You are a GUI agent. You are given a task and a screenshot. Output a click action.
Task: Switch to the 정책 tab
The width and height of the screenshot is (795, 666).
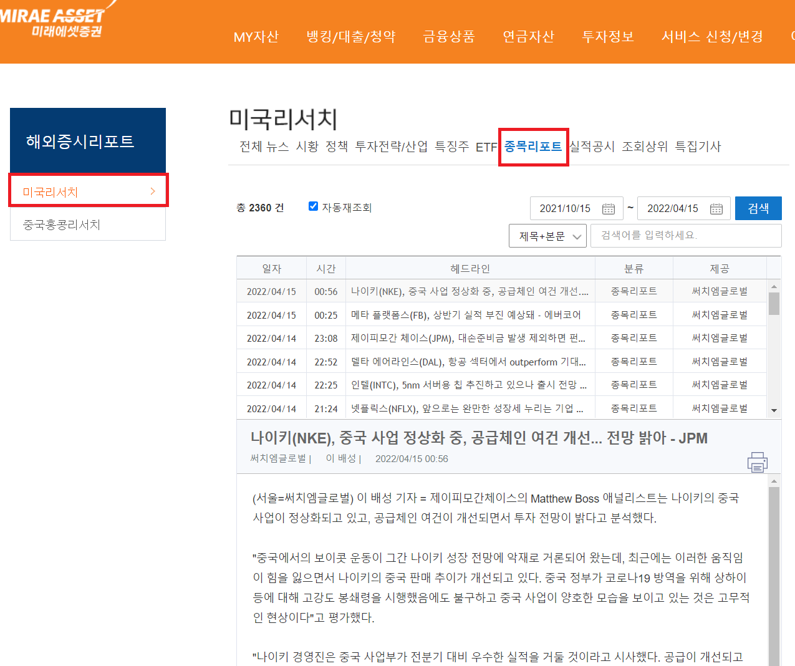(x=337, y=147)
